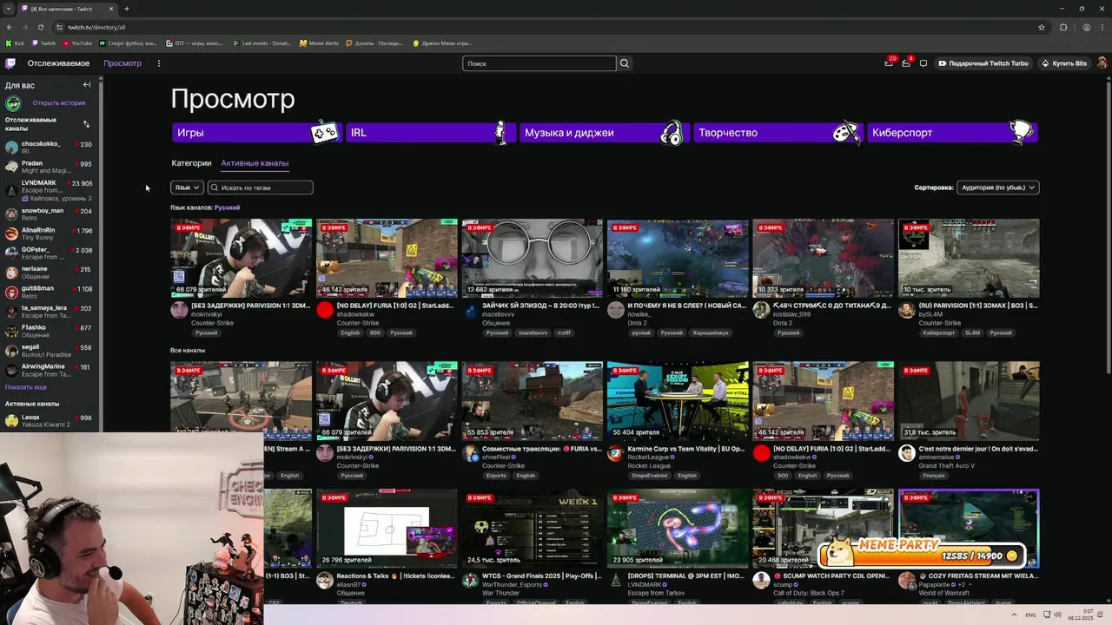The image size is (1112, 625).
Task: Open the 'Язык' language filter dropdown
Action: coord(187,187)
